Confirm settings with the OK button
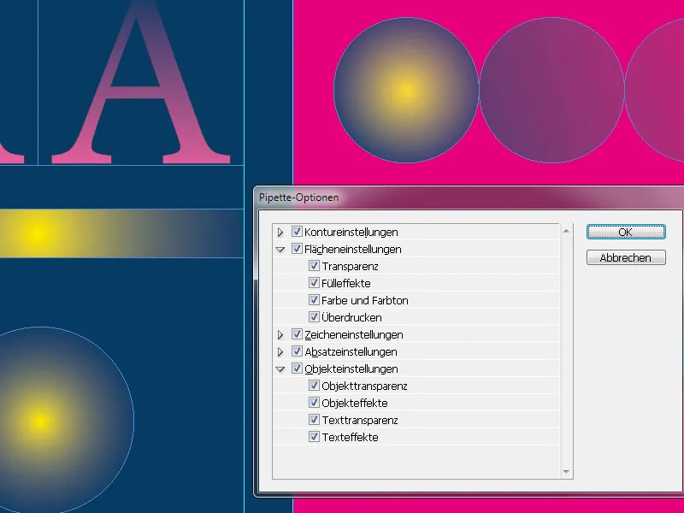The height and width of the screenshot is (513, 684). (x=626, y=232)
